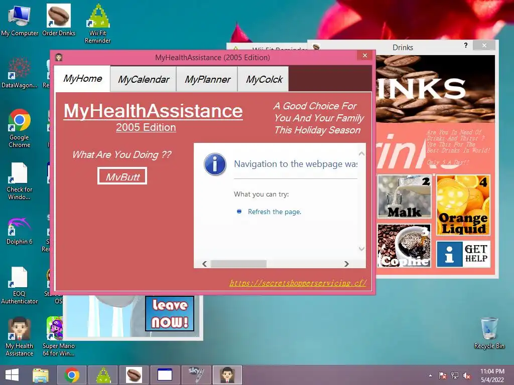Image resolution: width=514 pixels, height=385 pixels.
Task: Launch the Order Drinks desktop shortcut
Action: click(x=59, y=20)
